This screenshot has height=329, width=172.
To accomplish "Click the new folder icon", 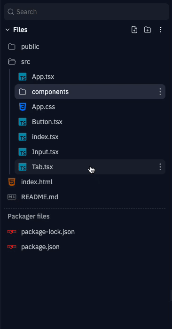I will 148,30.
